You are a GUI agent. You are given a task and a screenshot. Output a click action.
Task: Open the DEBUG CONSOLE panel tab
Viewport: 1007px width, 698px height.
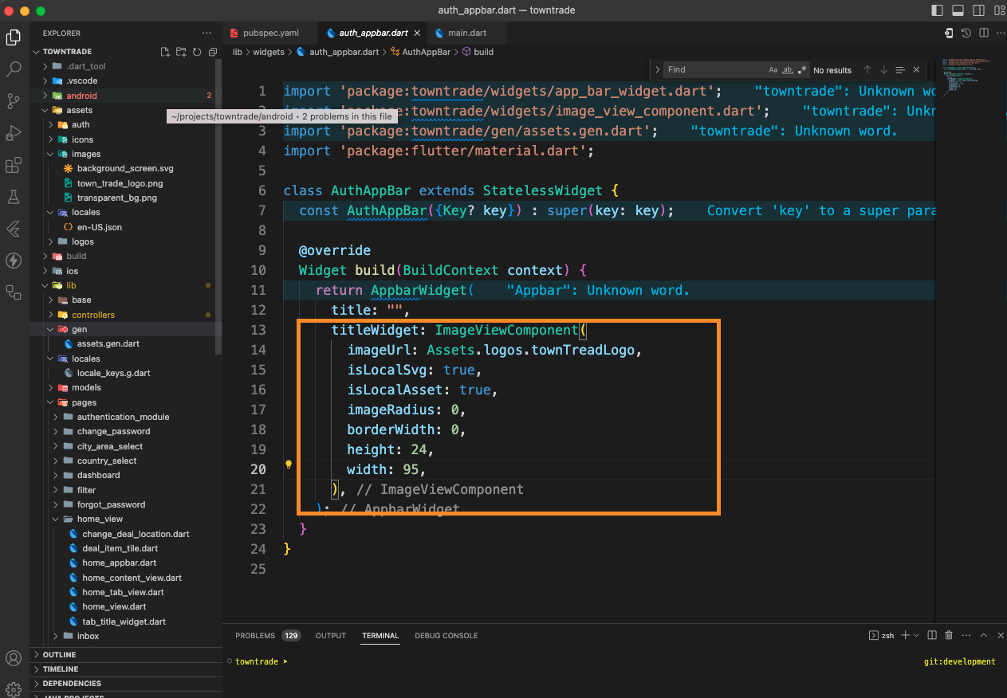[x=446, y=635]
